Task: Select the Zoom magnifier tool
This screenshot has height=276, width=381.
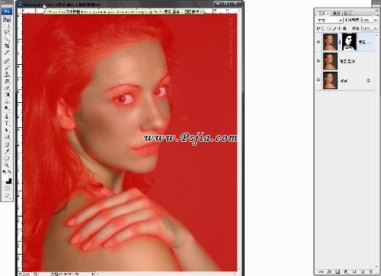Action: [7, 165]
